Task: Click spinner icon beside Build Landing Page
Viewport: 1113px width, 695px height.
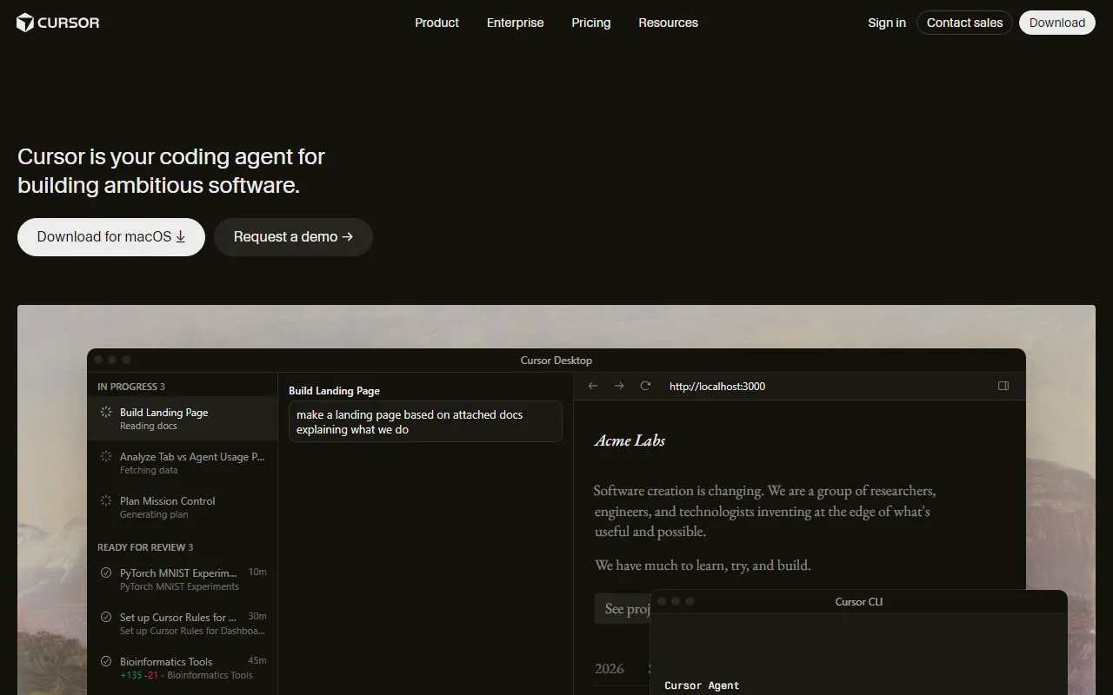Action: (x=106, y=412)
